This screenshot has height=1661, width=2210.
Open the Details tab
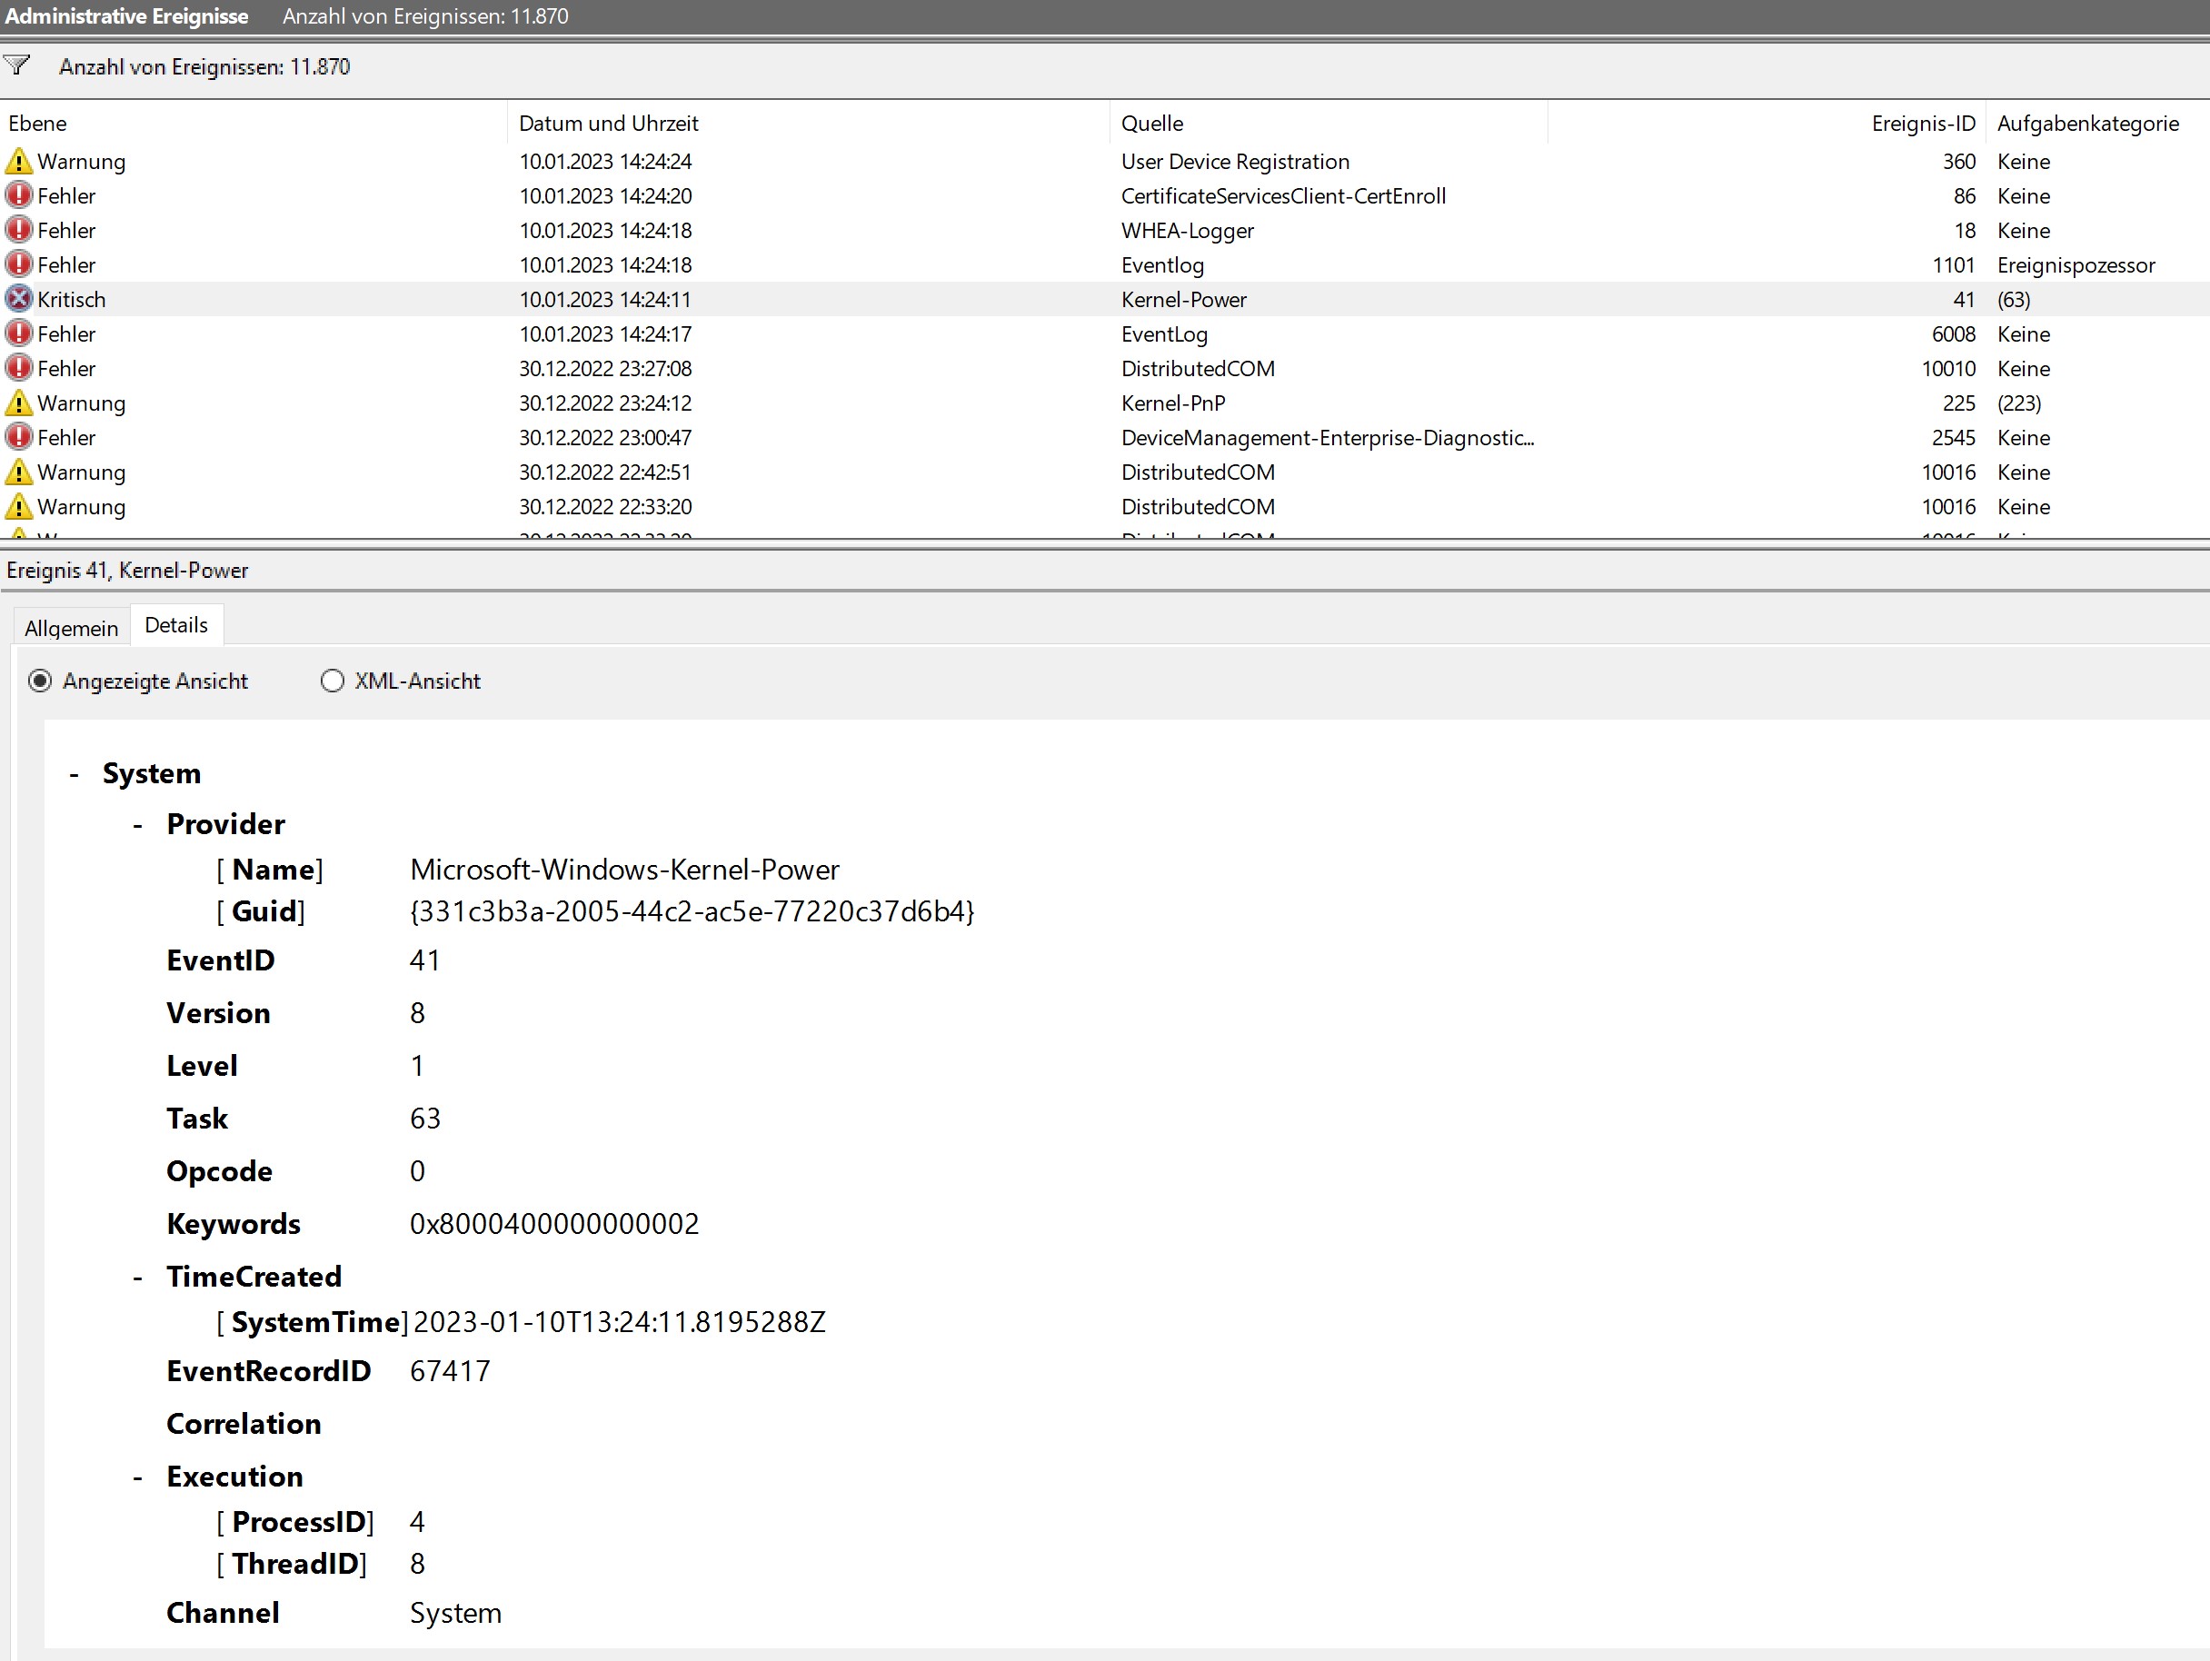(x=176, y=625)
